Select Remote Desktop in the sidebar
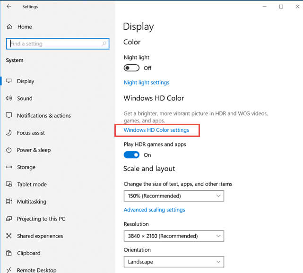Viewport: 303px width, 273px height. 37,270
